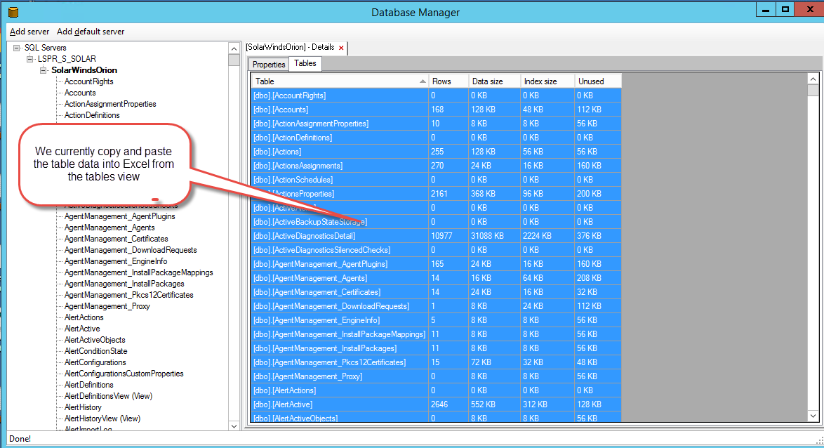
Task: Click the [dbo].[ActionAssignmentProperties] row
Action: (x=436, y=124)
